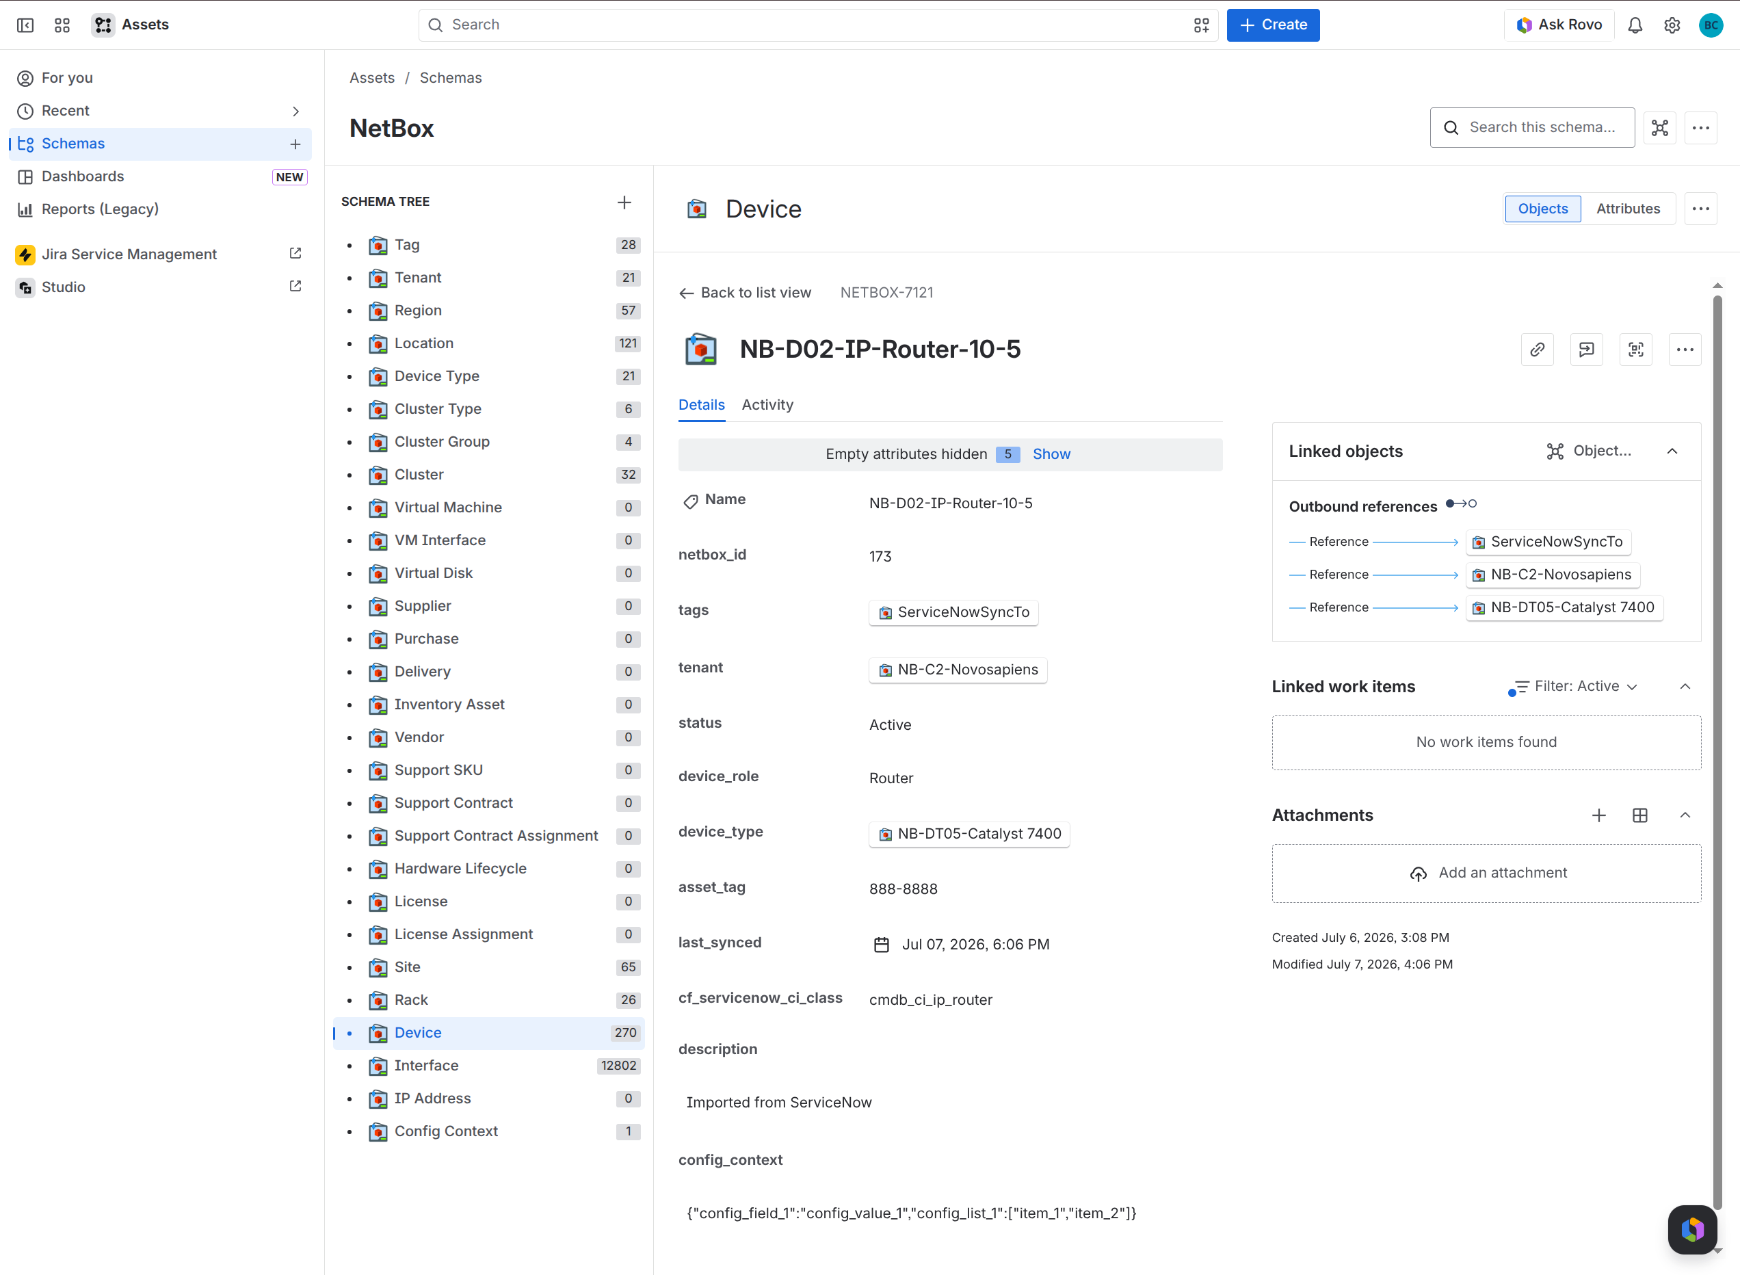
Task: Open Reports (Legacy) in sidebar
Action: tap(161, 209)
